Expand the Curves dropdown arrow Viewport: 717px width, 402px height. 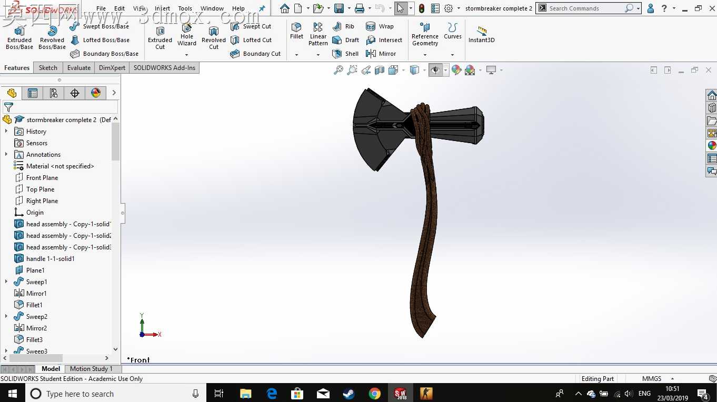pos(453,55)
